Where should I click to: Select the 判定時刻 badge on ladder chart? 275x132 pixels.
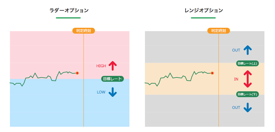pos(84,31)
